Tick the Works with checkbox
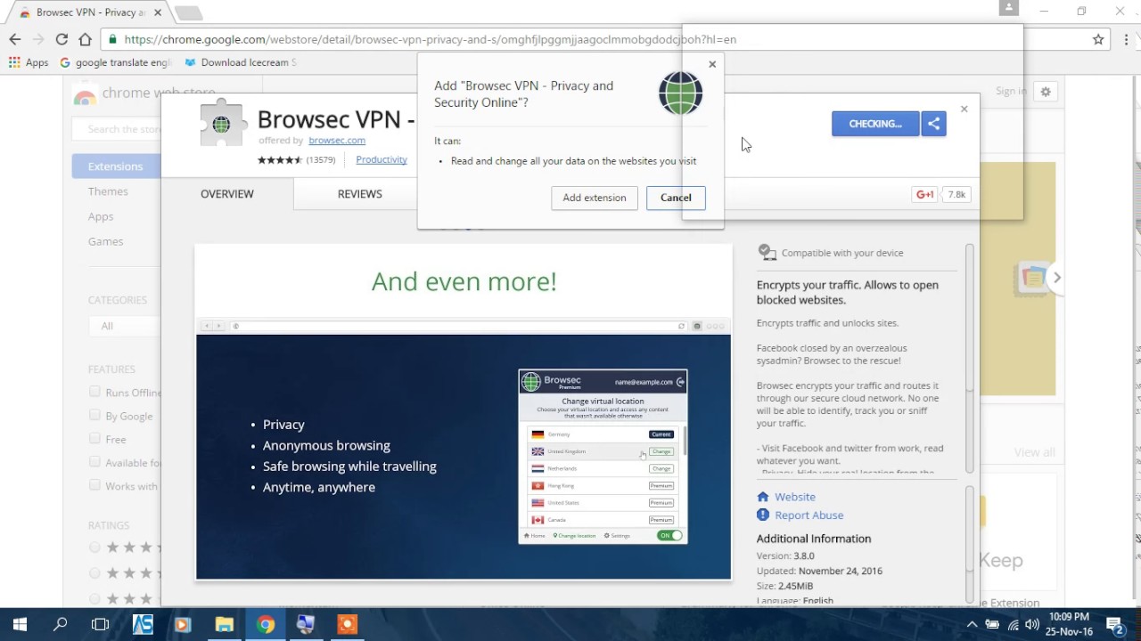1141x641 pixels. [94, 484]
